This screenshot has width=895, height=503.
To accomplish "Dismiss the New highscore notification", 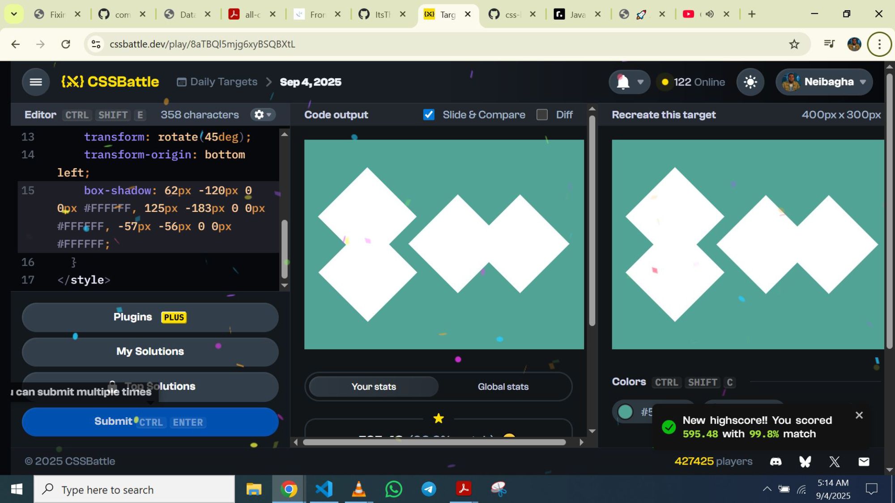I will [x=859, y=415].
